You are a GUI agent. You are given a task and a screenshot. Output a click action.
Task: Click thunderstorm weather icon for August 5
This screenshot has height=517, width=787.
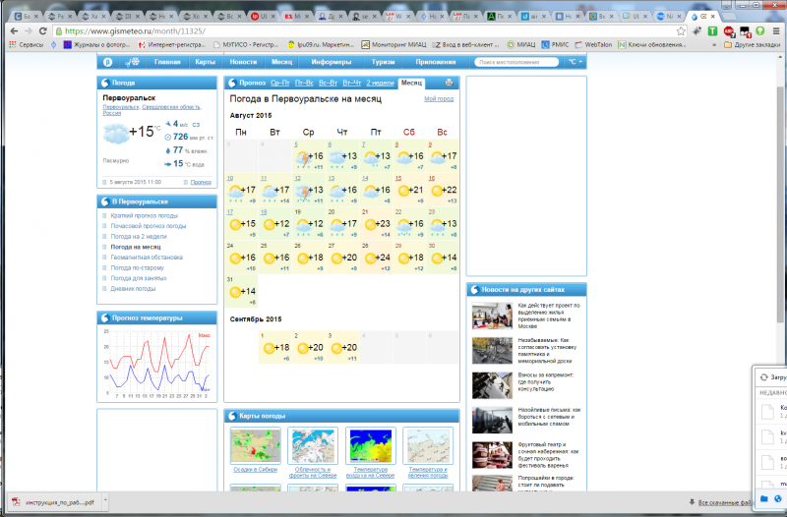tap(304, 158)
